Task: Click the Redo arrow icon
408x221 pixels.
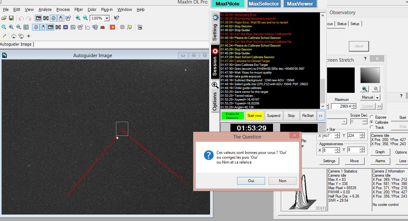Action: click(29, 18)
